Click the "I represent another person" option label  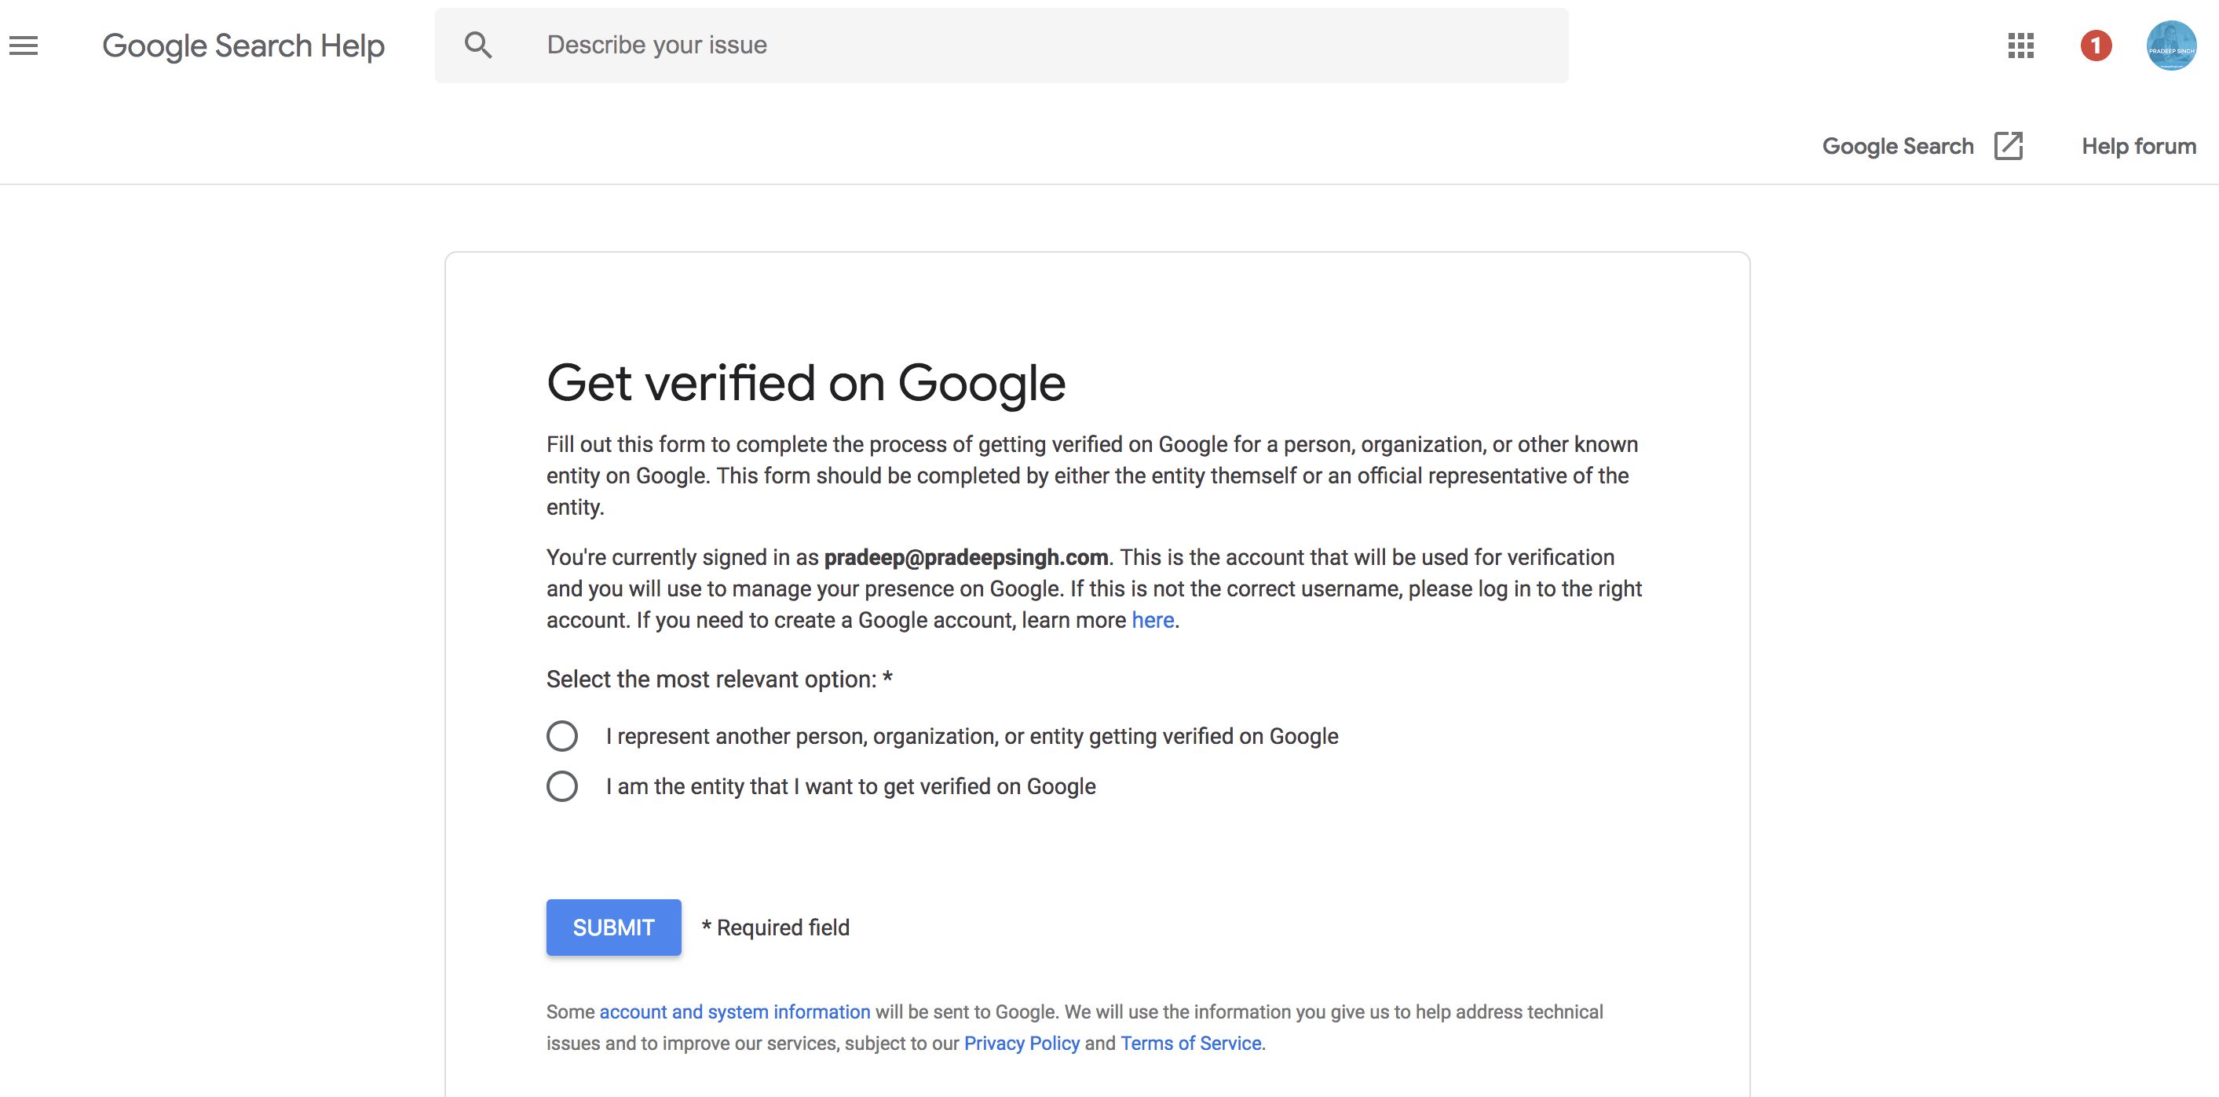pyautogui.click(x=971, y=736)
